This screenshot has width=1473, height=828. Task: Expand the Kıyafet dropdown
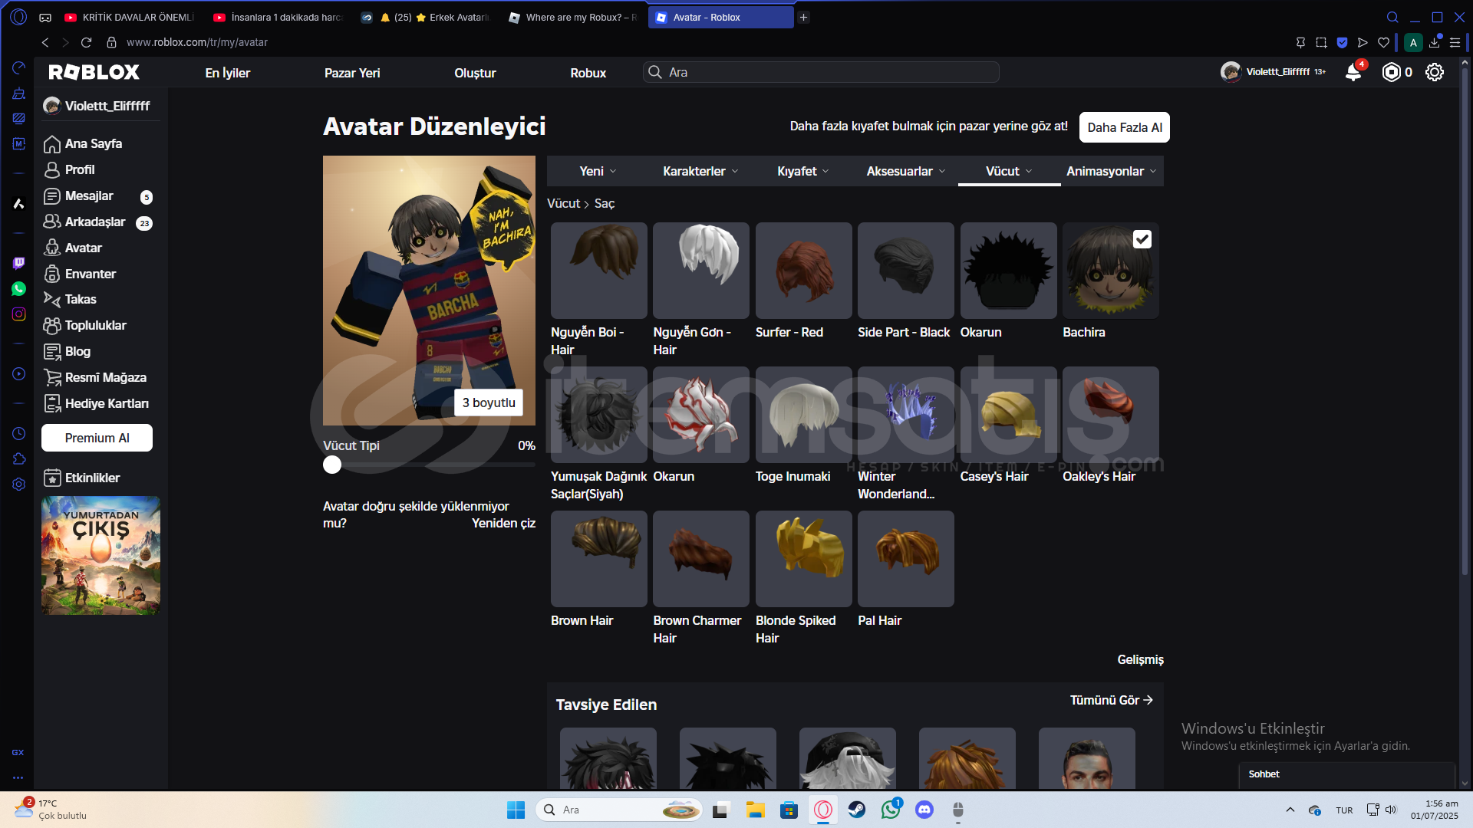pos(803,171)
